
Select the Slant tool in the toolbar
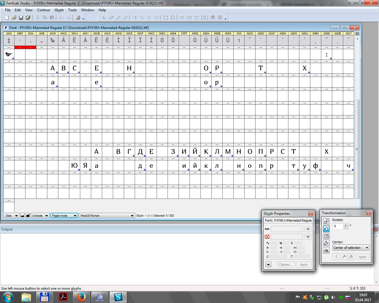point(196,18)
